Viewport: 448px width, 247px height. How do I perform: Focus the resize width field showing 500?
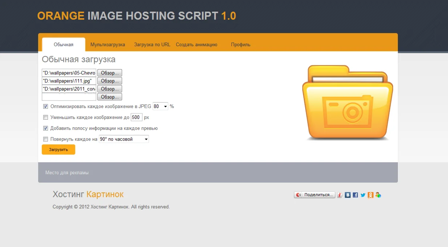coord(136,117)
